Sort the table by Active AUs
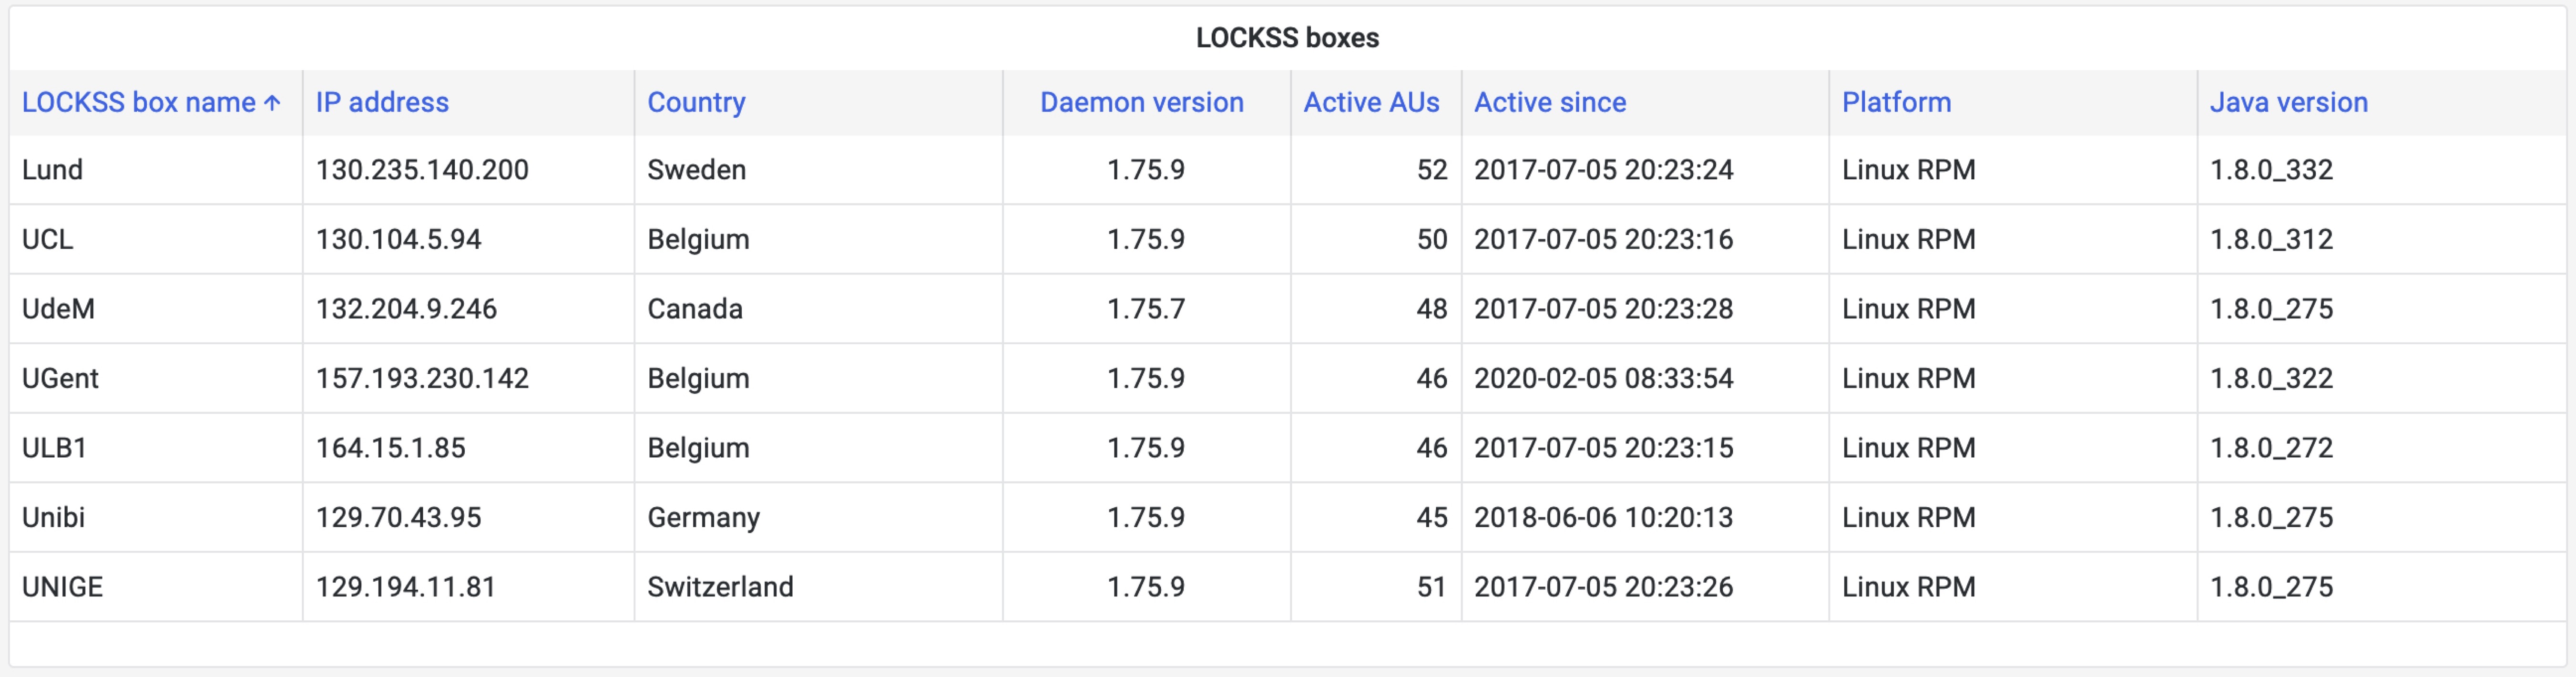Viewport: 2576px width, 677px height. coord(1371,102)
